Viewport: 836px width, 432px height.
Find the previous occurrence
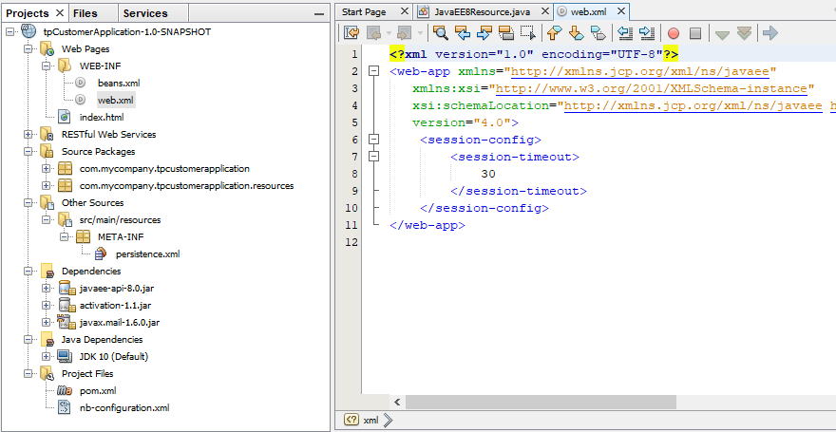click(463, 33)
